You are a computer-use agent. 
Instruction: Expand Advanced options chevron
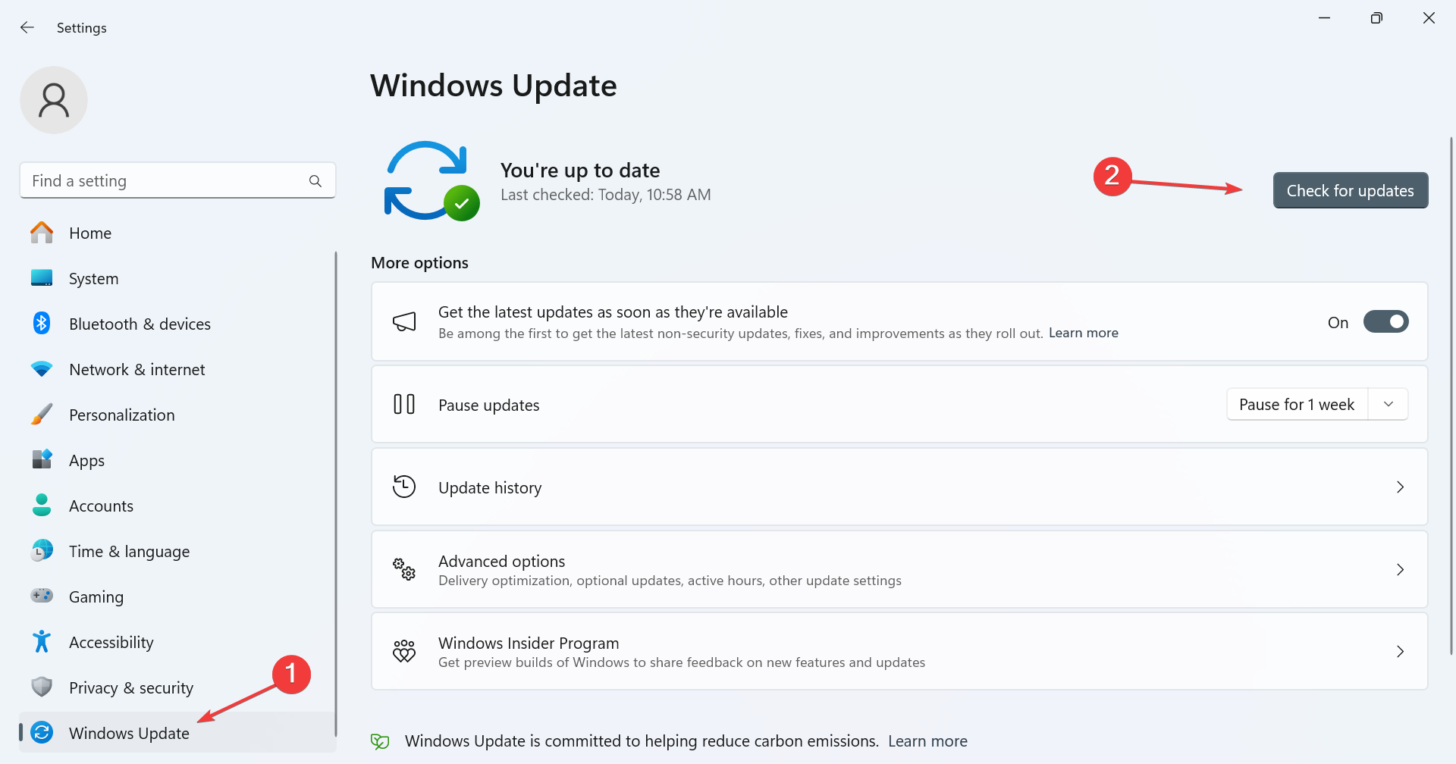tap(1400, 569)
